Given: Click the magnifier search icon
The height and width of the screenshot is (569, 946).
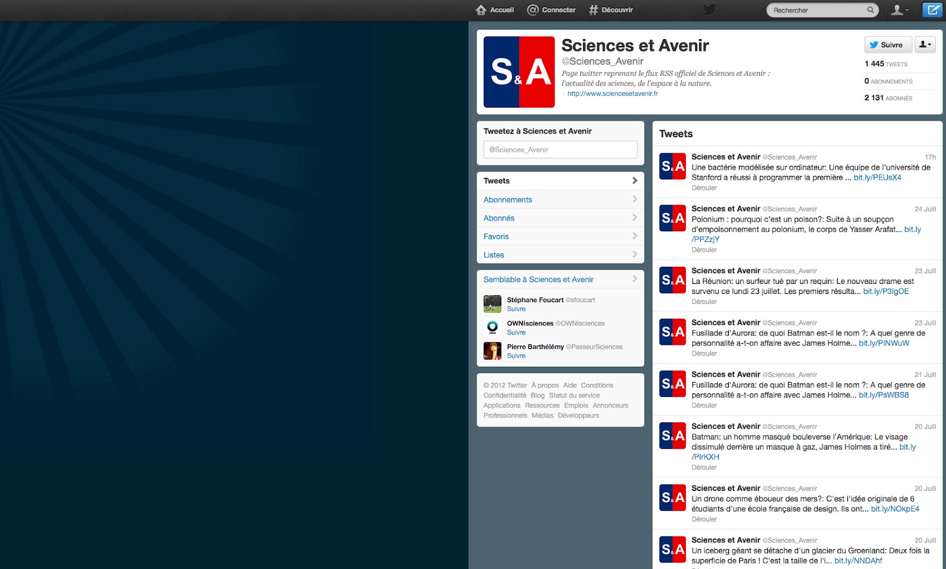Looking at the screenshot, I should 870,9.
